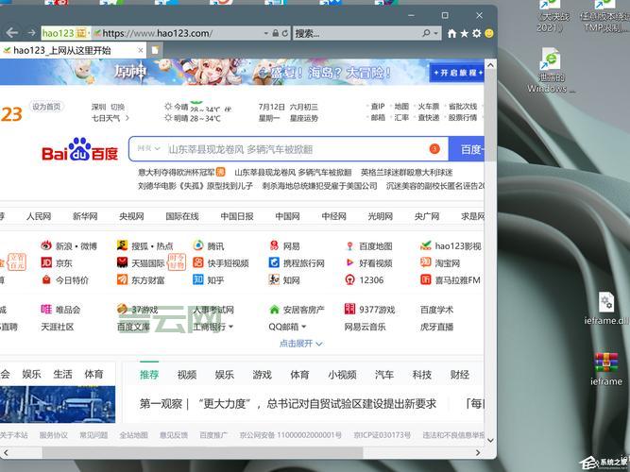The height and width of the screenshot is (472, 630).
Task: Click the 百度一下 search button
Action: (x=467, y=149)
